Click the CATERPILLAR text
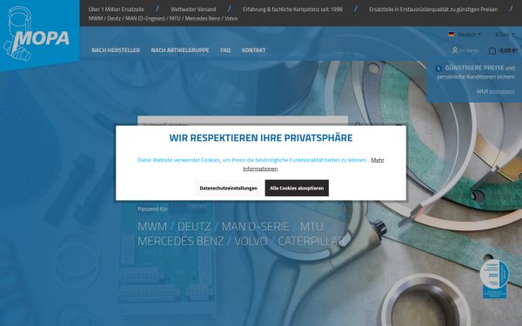This screenshot has height=326, width=522. pyautogui.click(x=311, y=241)
